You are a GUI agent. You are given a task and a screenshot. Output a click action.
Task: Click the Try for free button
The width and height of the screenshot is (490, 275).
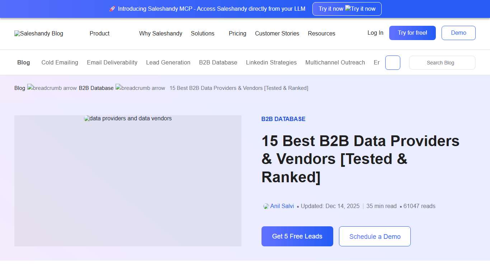[412, 33]
